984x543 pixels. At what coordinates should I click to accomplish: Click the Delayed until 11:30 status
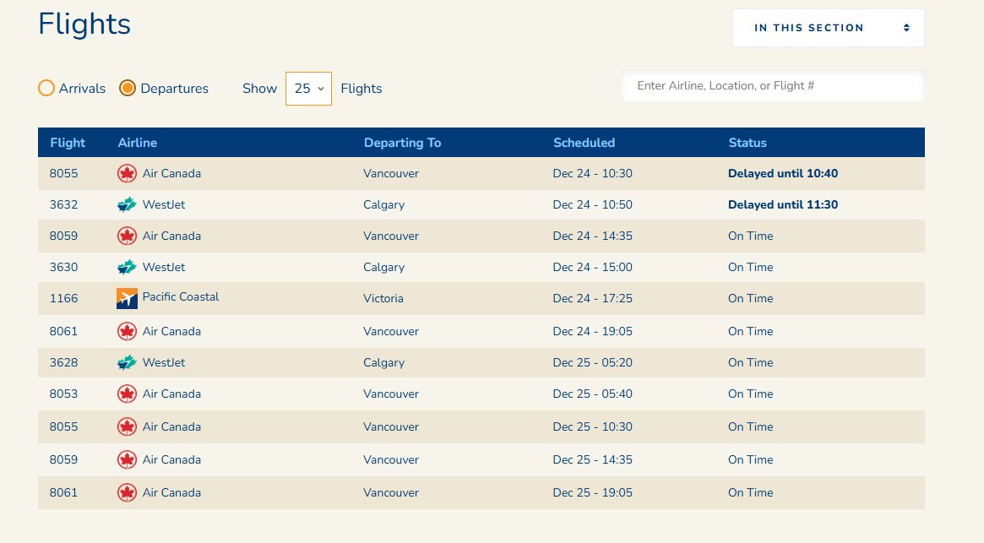(783, 204)
